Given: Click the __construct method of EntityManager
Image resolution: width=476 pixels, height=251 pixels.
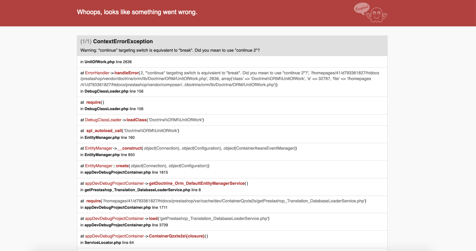Looking at the screenshot, I should [x=130, y=148].
